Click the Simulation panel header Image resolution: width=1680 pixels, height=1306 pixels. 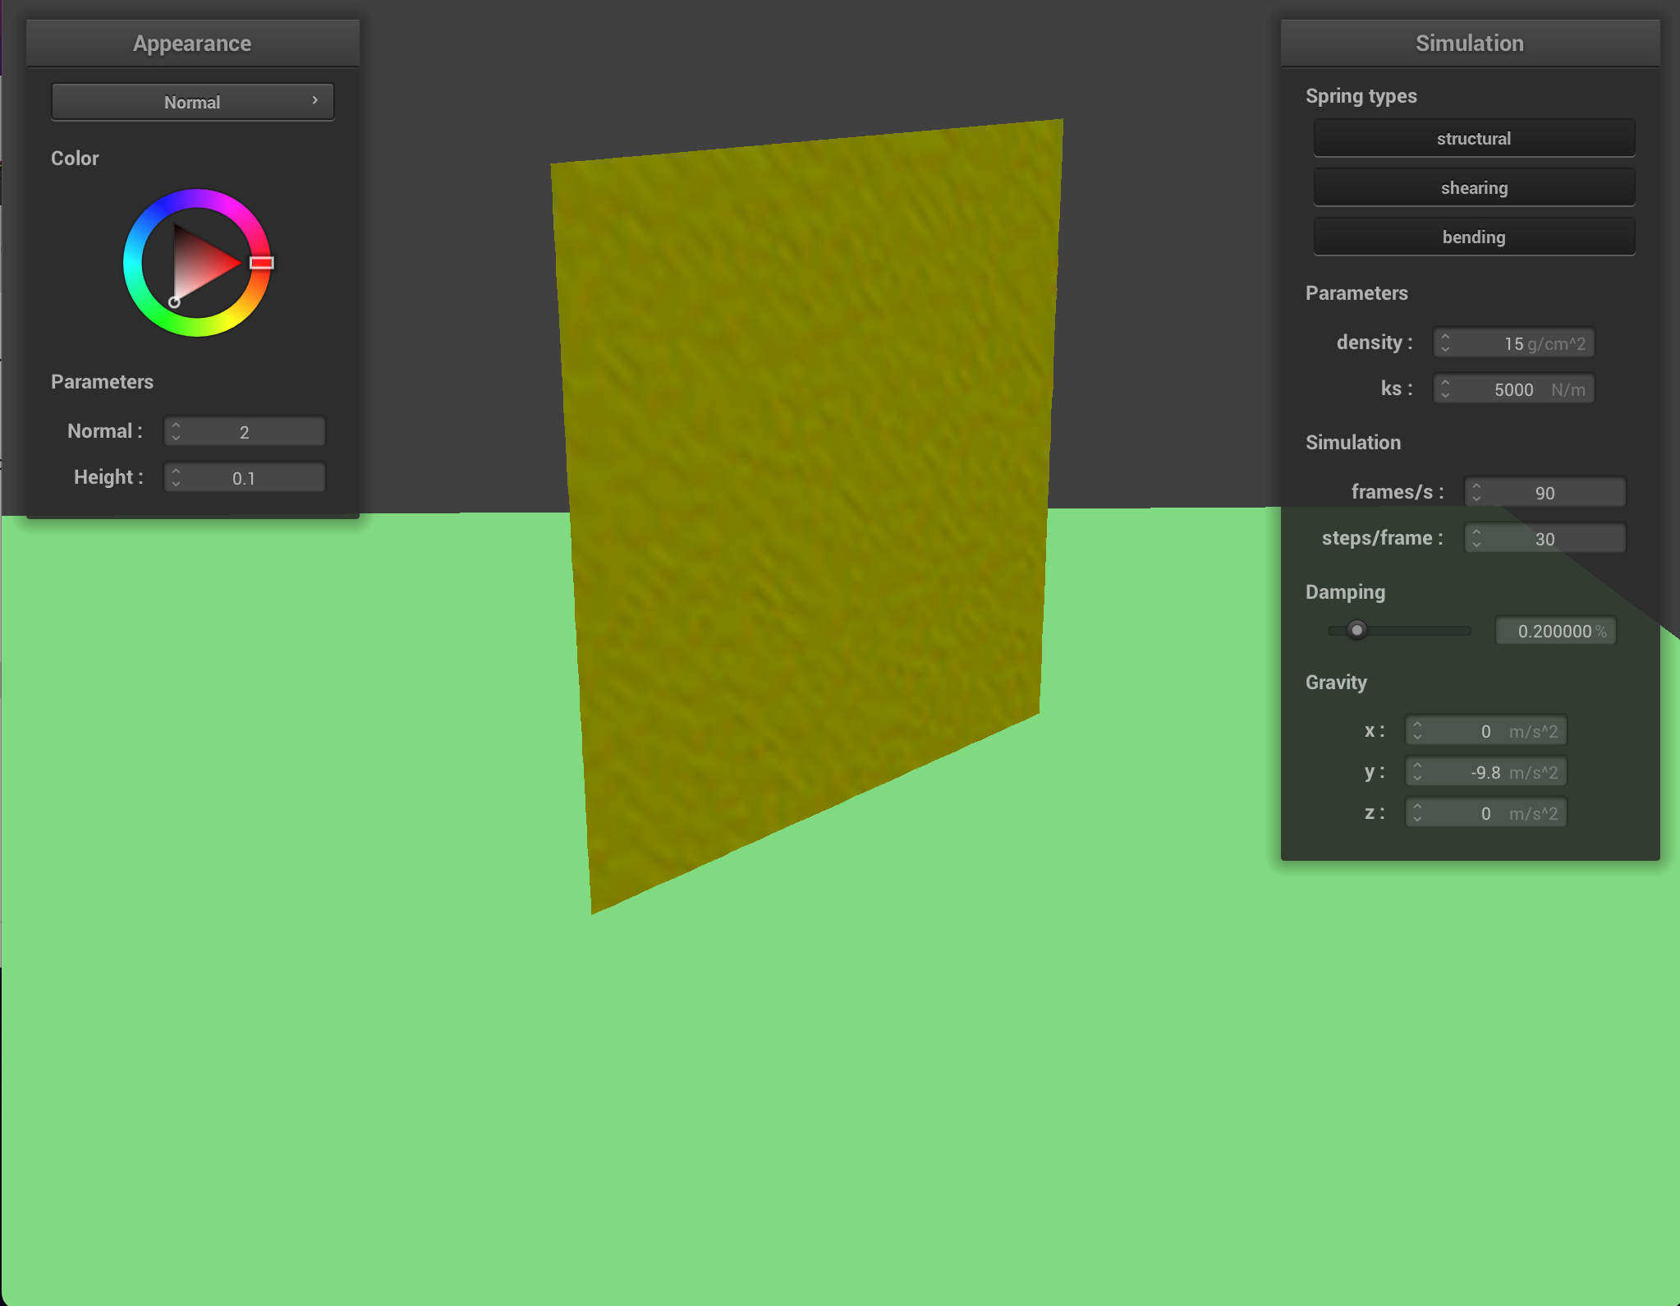click(1469, 42)
